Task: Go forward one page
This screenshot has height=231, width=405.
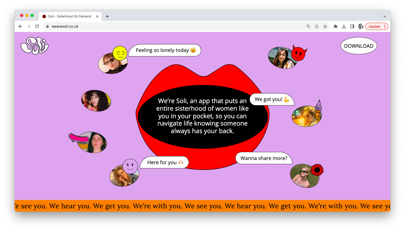Action: pyautogui.click(x=29, y=26)
